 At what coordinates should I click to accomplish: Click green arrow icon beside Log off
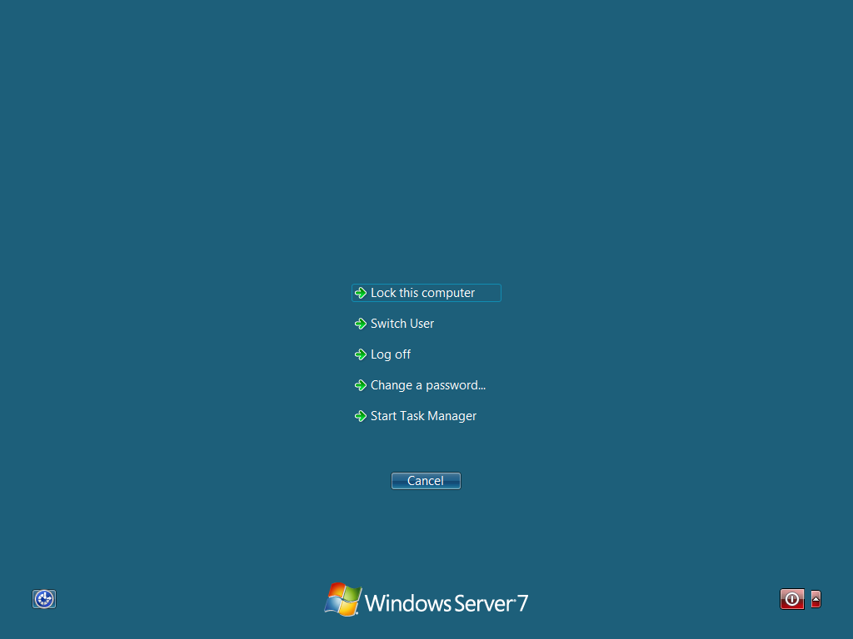point(360,354)
